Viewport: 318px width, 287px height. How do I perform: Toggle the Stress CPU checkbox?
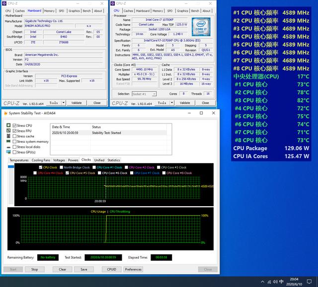click(x=14, y=125)
